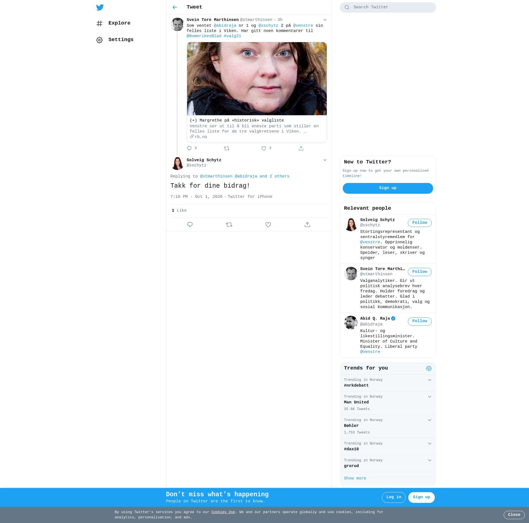View the 1 Like list

pos(179,211)
